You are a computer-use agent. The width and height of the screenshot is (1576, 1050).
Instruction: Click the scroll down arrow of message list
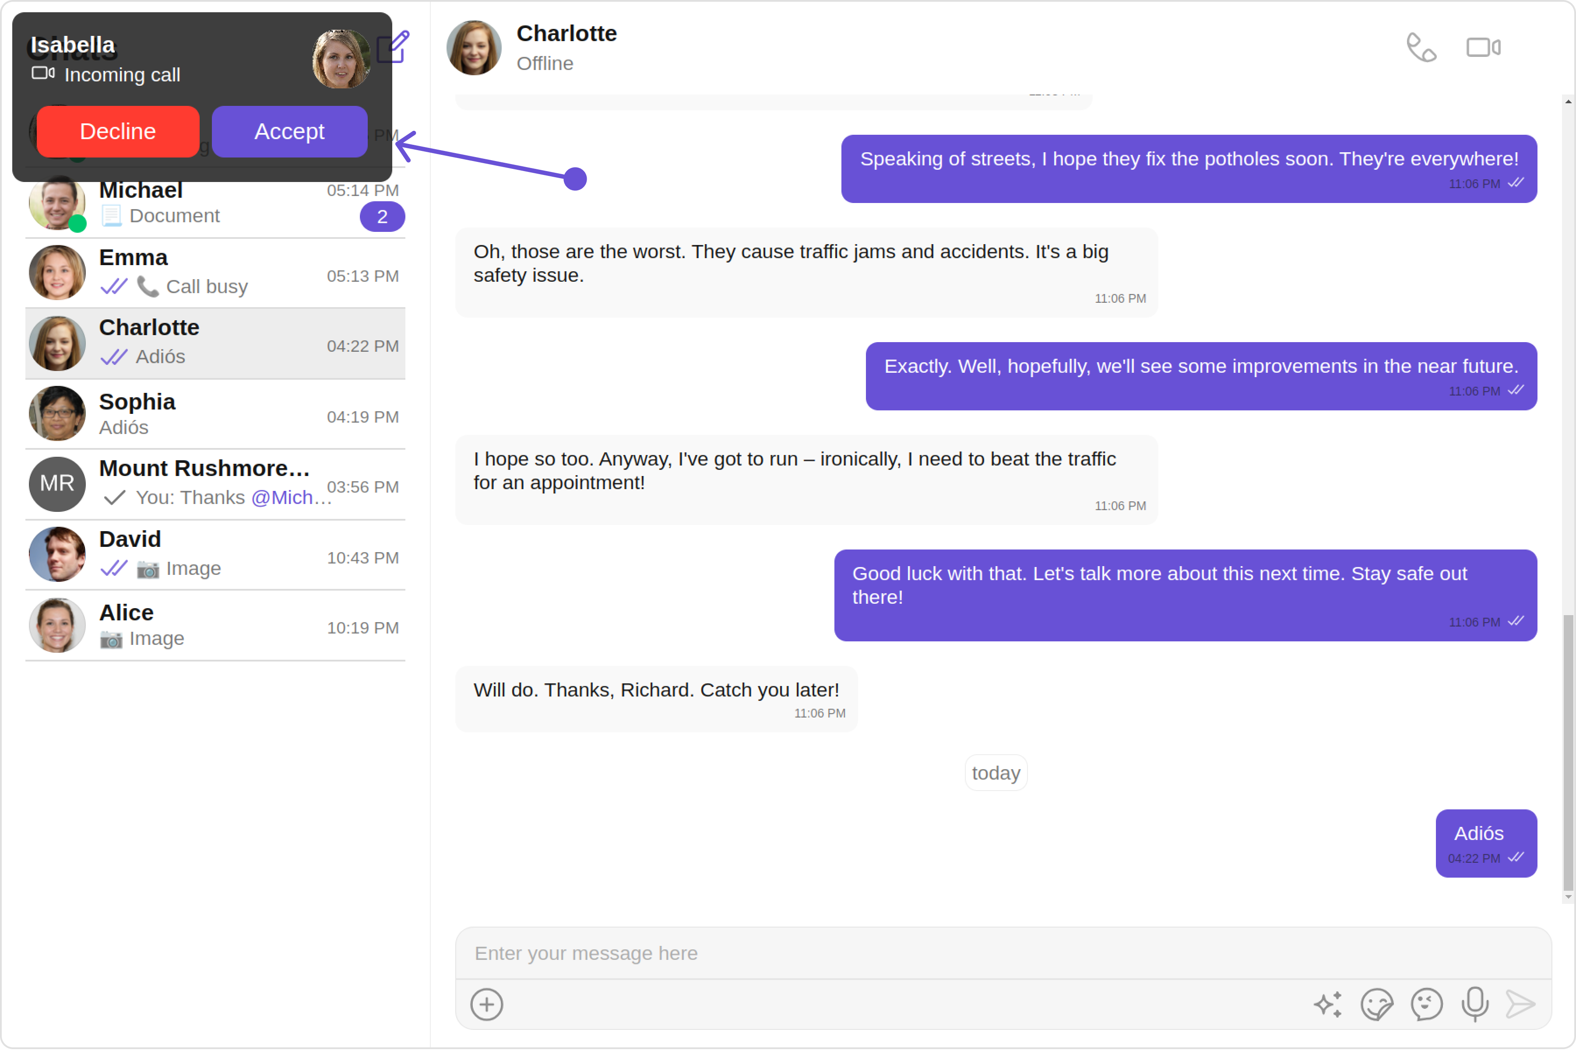coord(1568,896)
